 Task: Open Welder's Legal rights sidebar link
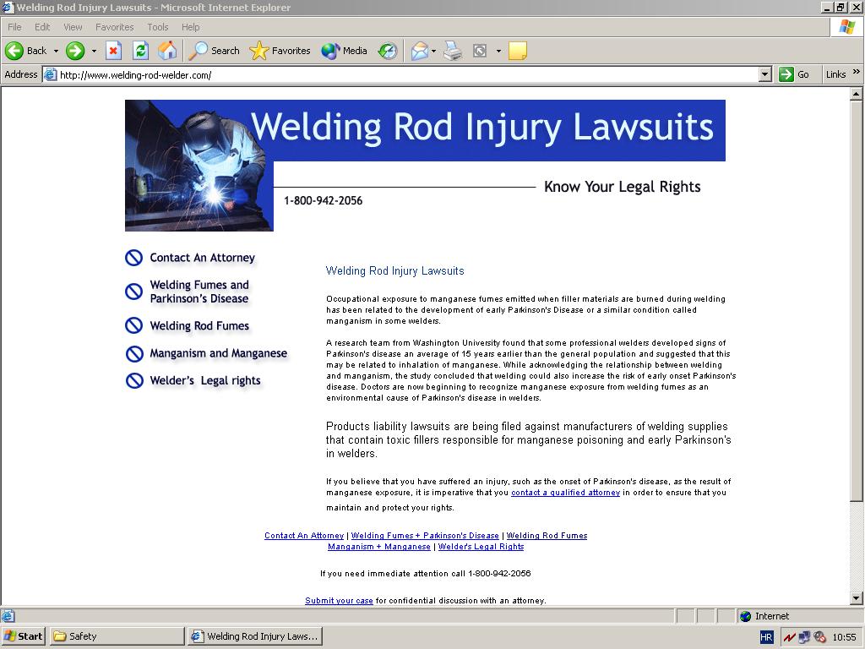205,381
